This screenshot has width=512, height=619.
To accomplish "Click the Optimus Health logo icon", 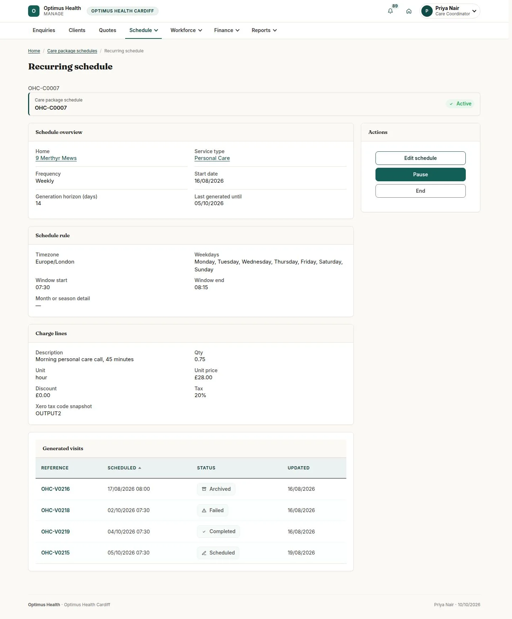I will click(x=34, y=11).
